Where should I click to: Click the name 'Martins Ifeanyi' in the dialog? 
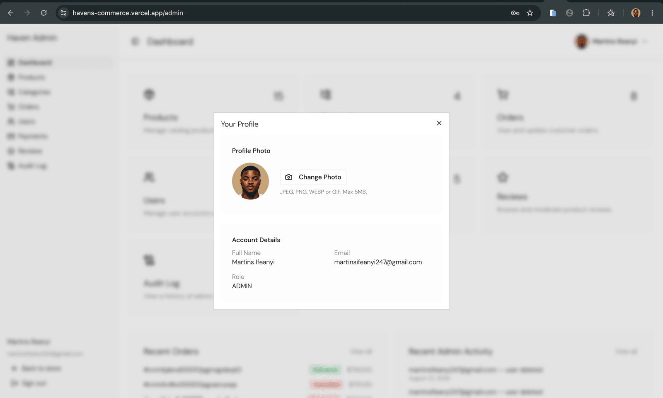(x=253, y=262)
